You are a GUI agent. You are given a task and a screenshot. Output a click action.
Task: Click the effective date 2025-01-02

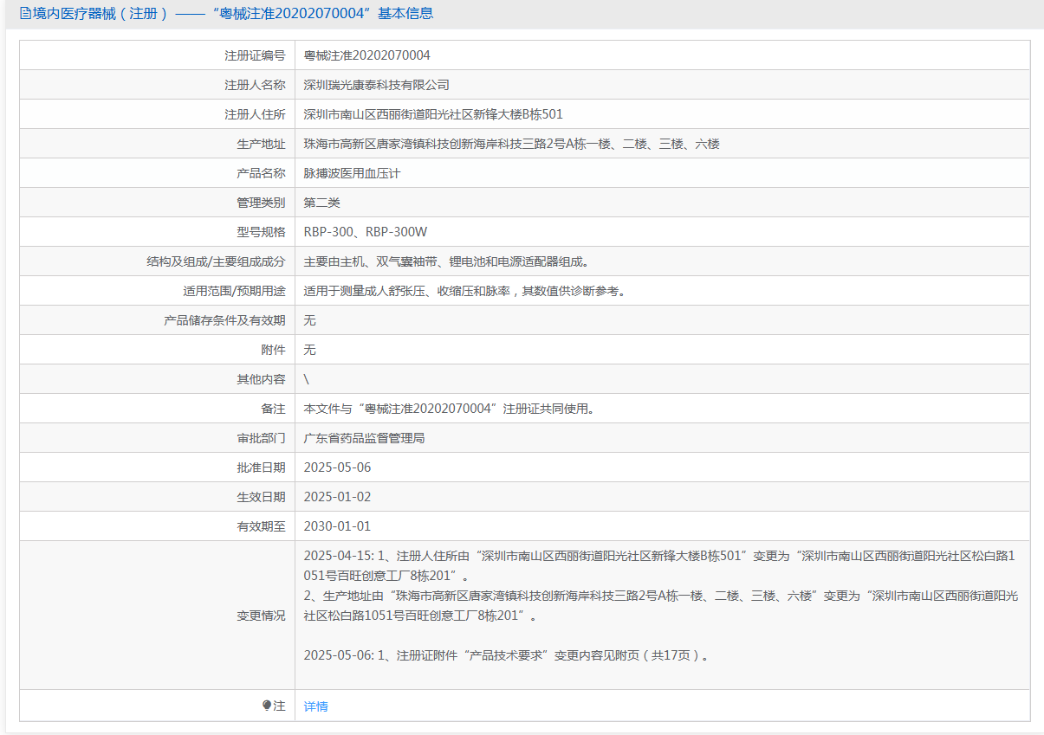coord(337,497)
